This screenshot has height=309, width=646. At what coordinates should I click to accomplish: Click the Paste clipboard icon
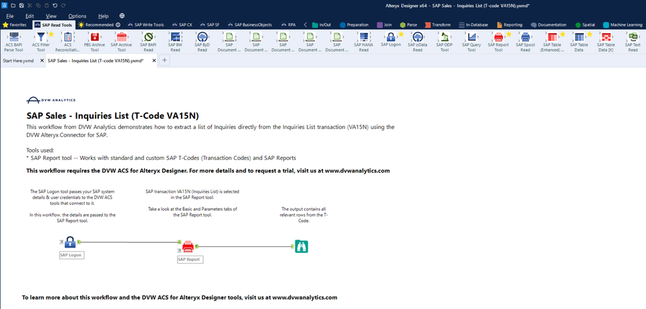coord(46,5)
